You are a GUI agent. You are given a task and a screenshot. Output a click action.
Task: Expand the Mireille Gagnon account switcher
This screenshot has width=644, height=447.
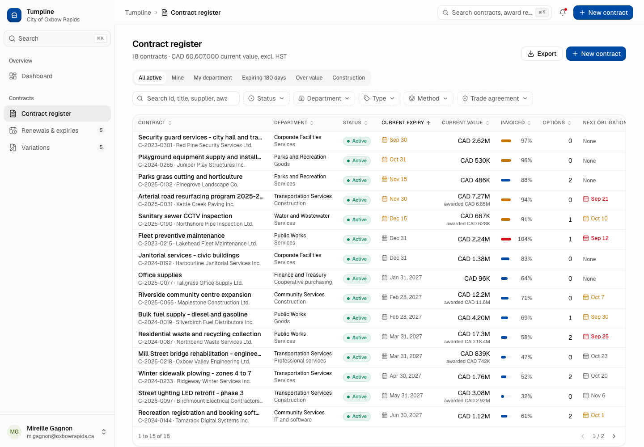click(x=104, y=432)
